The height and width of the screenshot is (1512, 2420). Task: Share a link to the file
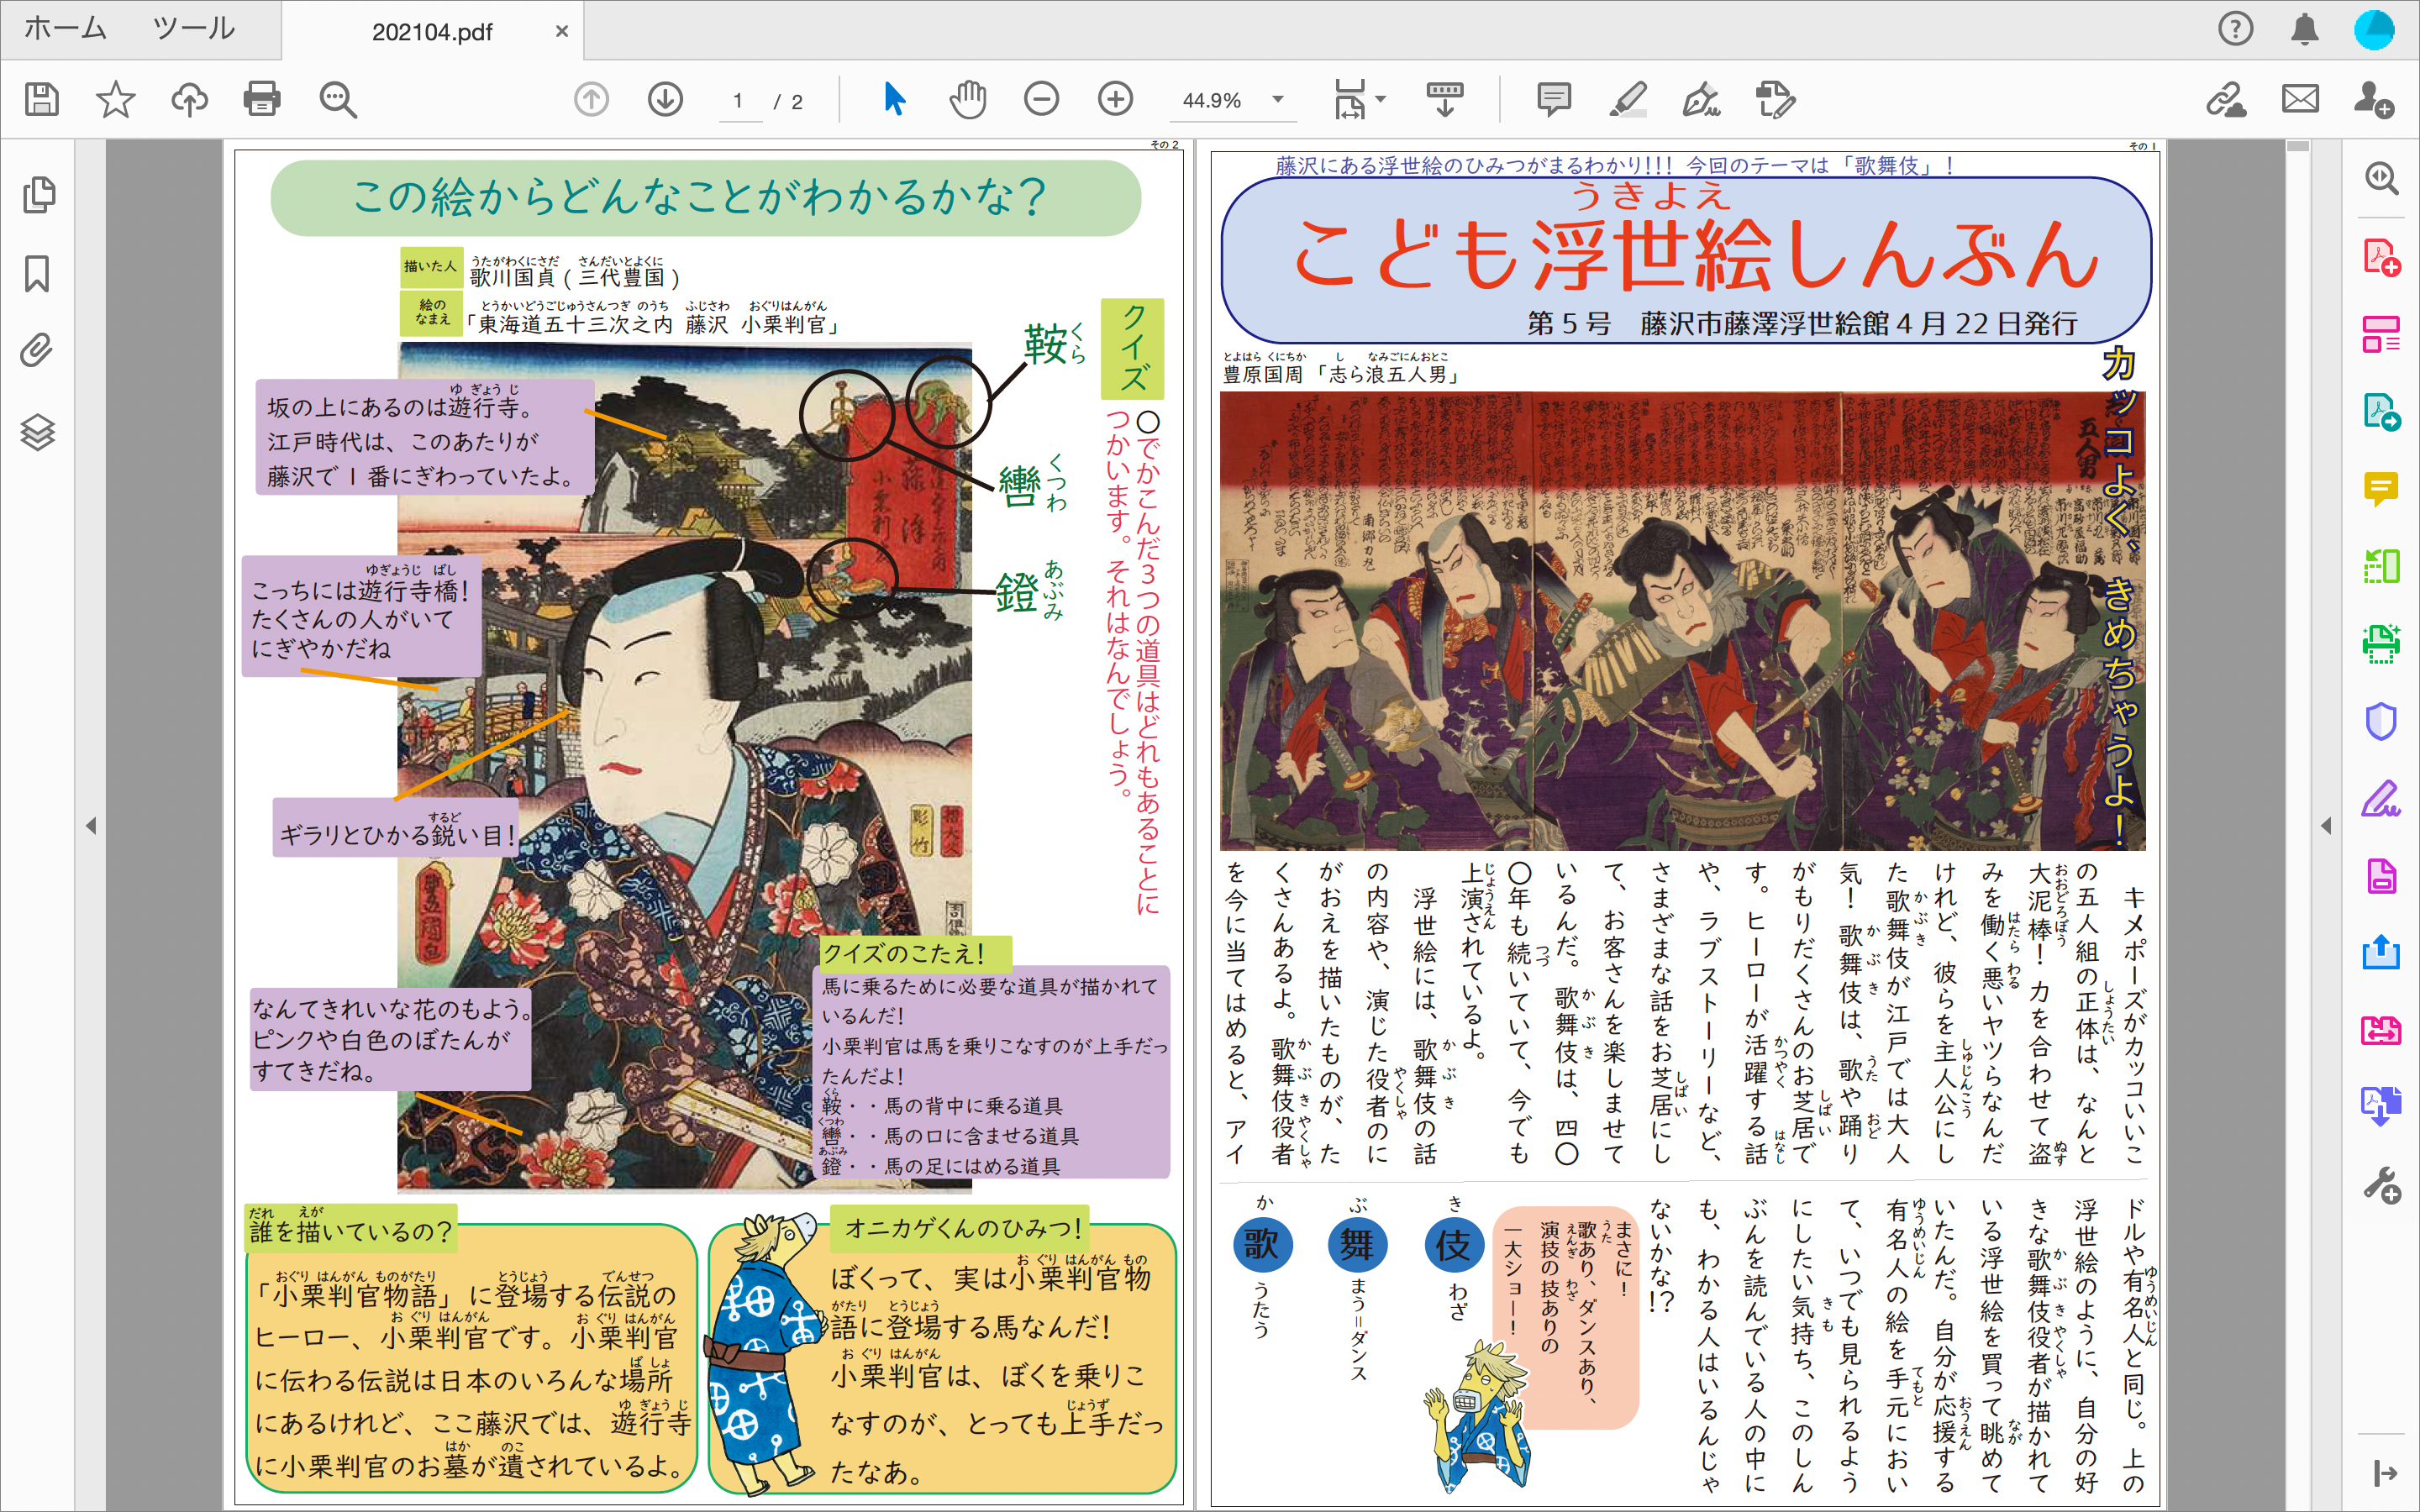[x=2226, y=99]
